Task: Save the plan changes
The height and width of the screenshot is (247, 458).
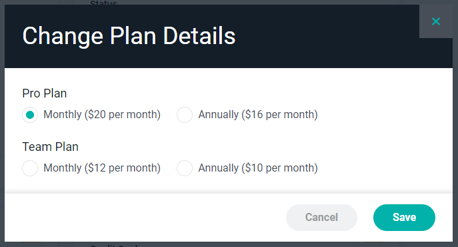Action: tap(404, 218)
